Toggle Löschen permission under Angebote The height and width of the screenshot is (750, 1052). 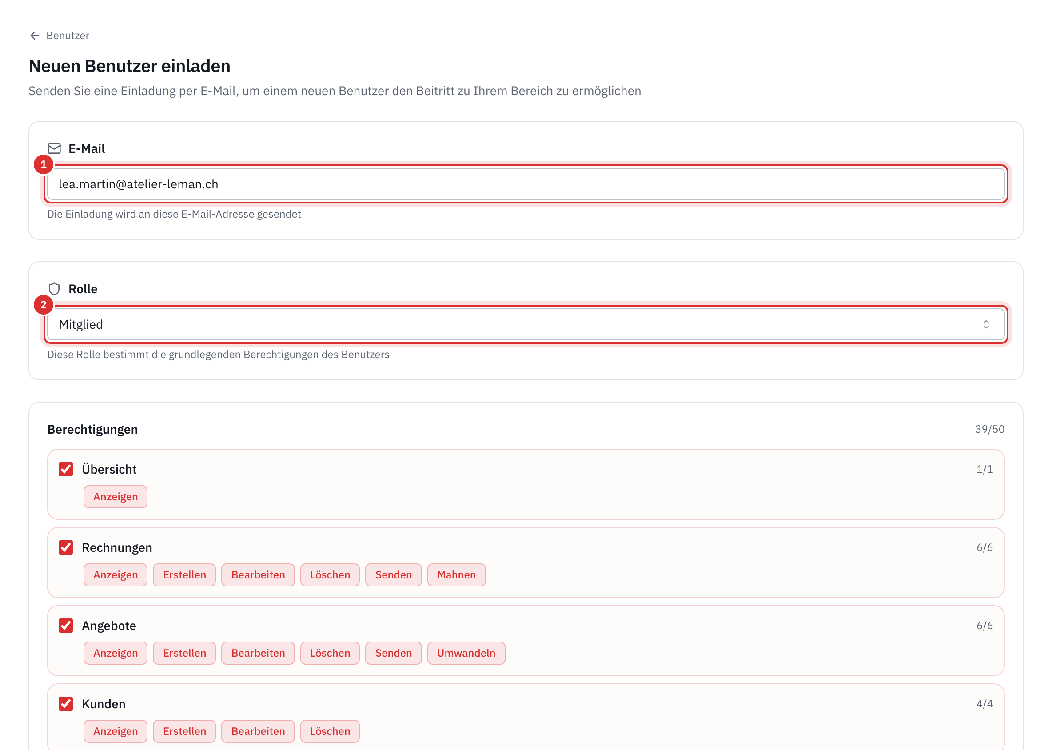click(330, 653)
